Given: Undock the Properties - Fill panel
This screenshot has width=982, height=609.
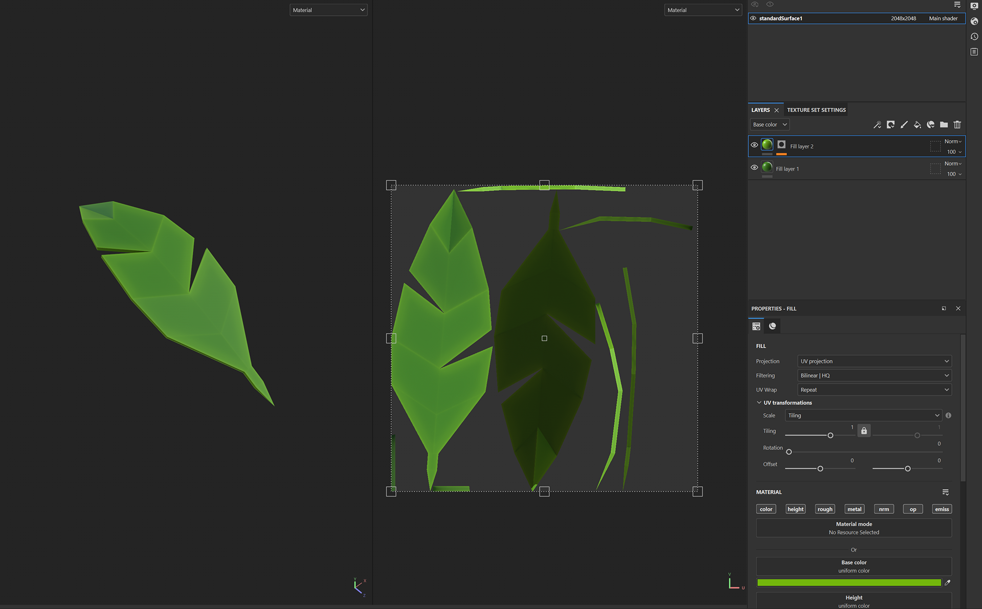Looking at the screenshot, I should pyautogui.click(x=944, y=309).
